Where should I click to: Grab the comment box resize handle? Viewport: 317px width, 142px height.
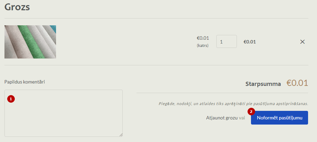point(121,135)
